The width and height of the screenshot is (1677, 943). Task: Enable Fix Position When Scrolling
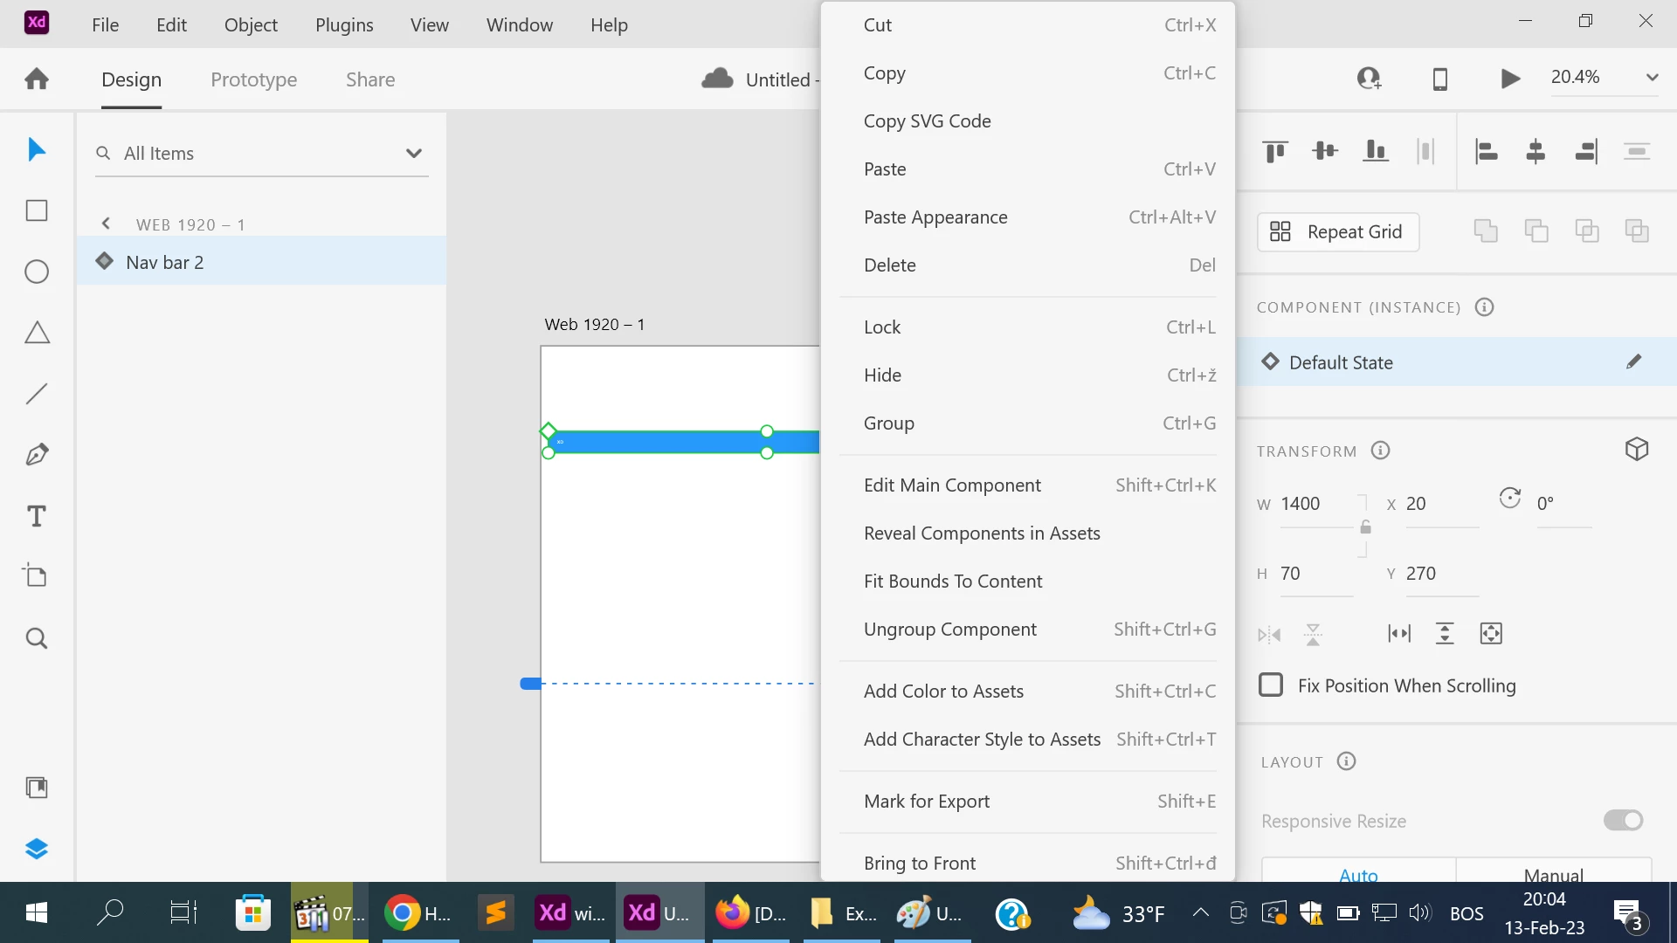[x=1271, y=685]
